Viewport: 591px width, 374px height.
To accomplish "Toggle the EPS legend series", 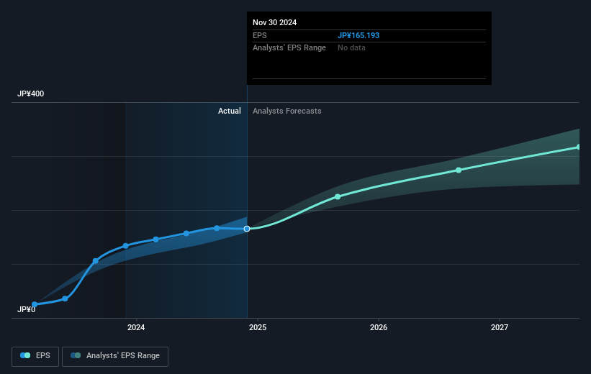I will 35,356.
